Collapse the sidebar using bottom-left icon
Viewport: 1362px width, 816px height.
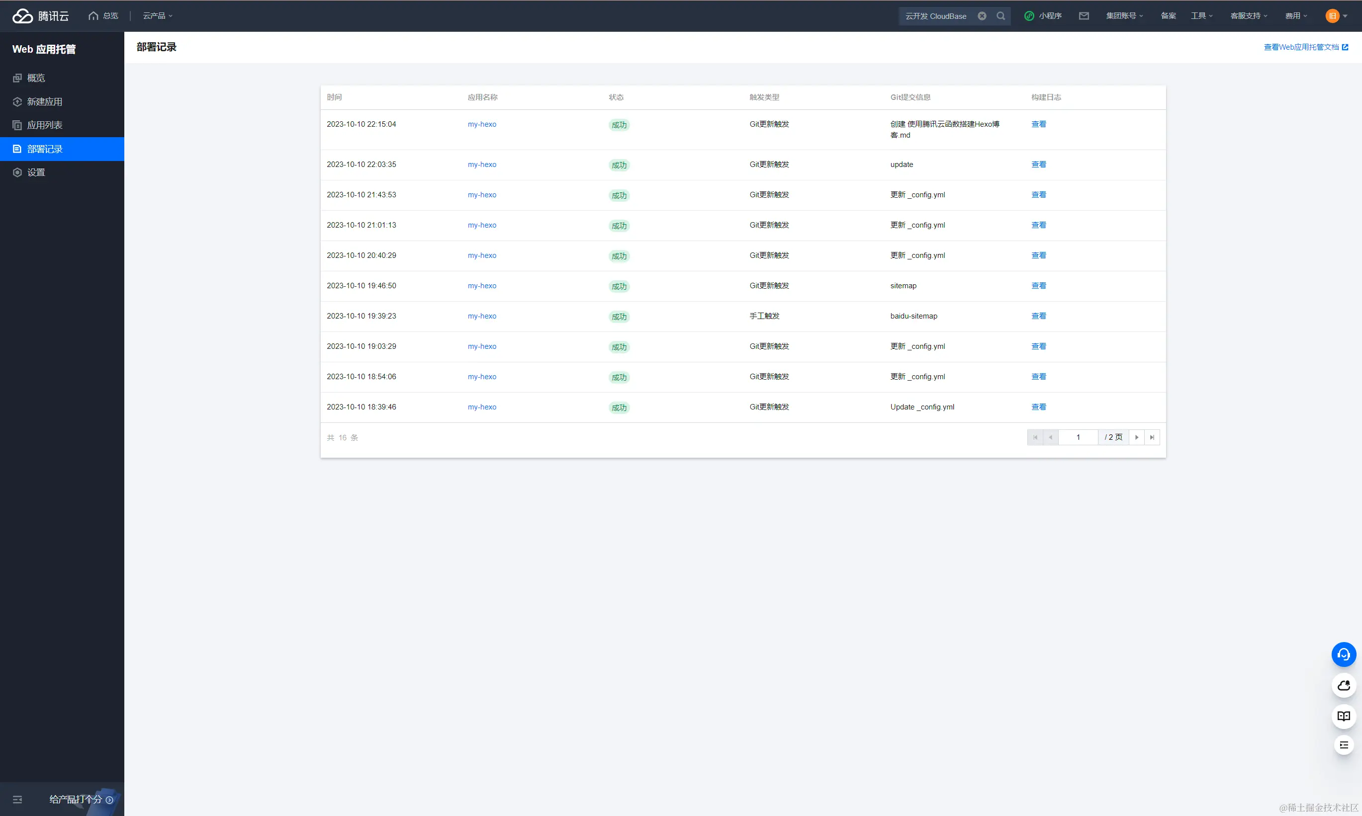point(17,800)
